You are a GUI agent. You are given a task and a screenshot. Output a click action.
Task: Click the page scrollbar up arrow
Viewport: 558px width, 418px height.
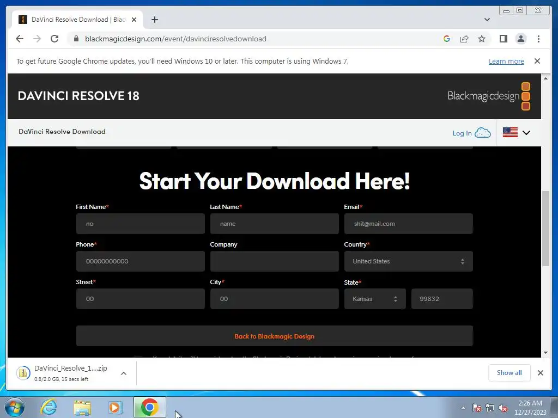(546, 78)
